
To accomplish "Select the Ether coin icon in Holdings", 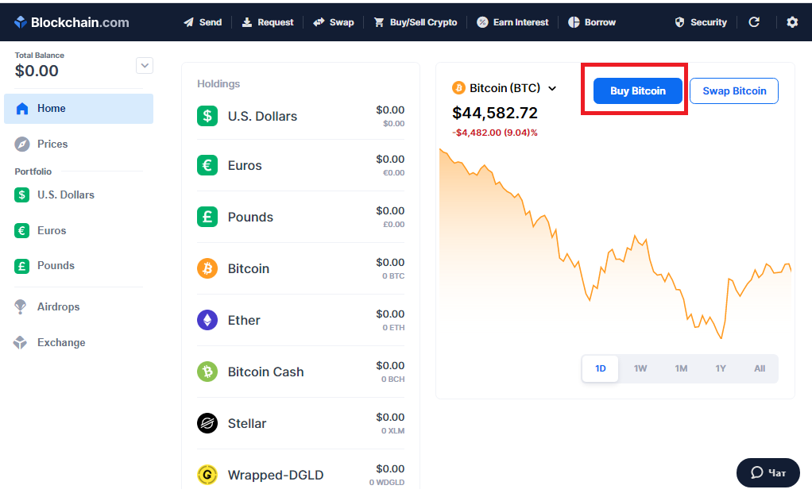I will point(207,320).
